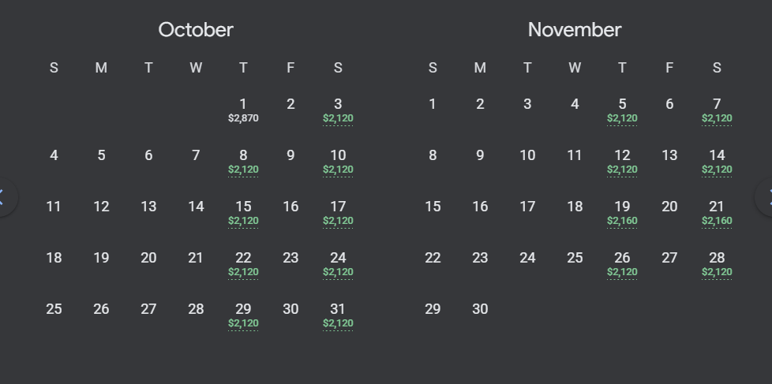This screenshot has width=772, height=384.
Task: Select October 31 date
Action: pos(338,315)
